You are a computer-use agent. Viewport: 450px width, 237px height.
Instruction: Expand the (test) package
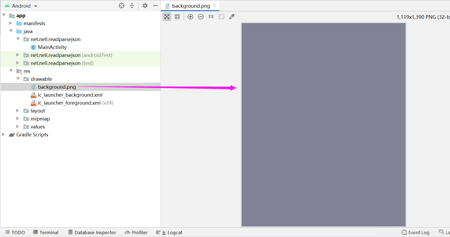click(x=18, y=63)
